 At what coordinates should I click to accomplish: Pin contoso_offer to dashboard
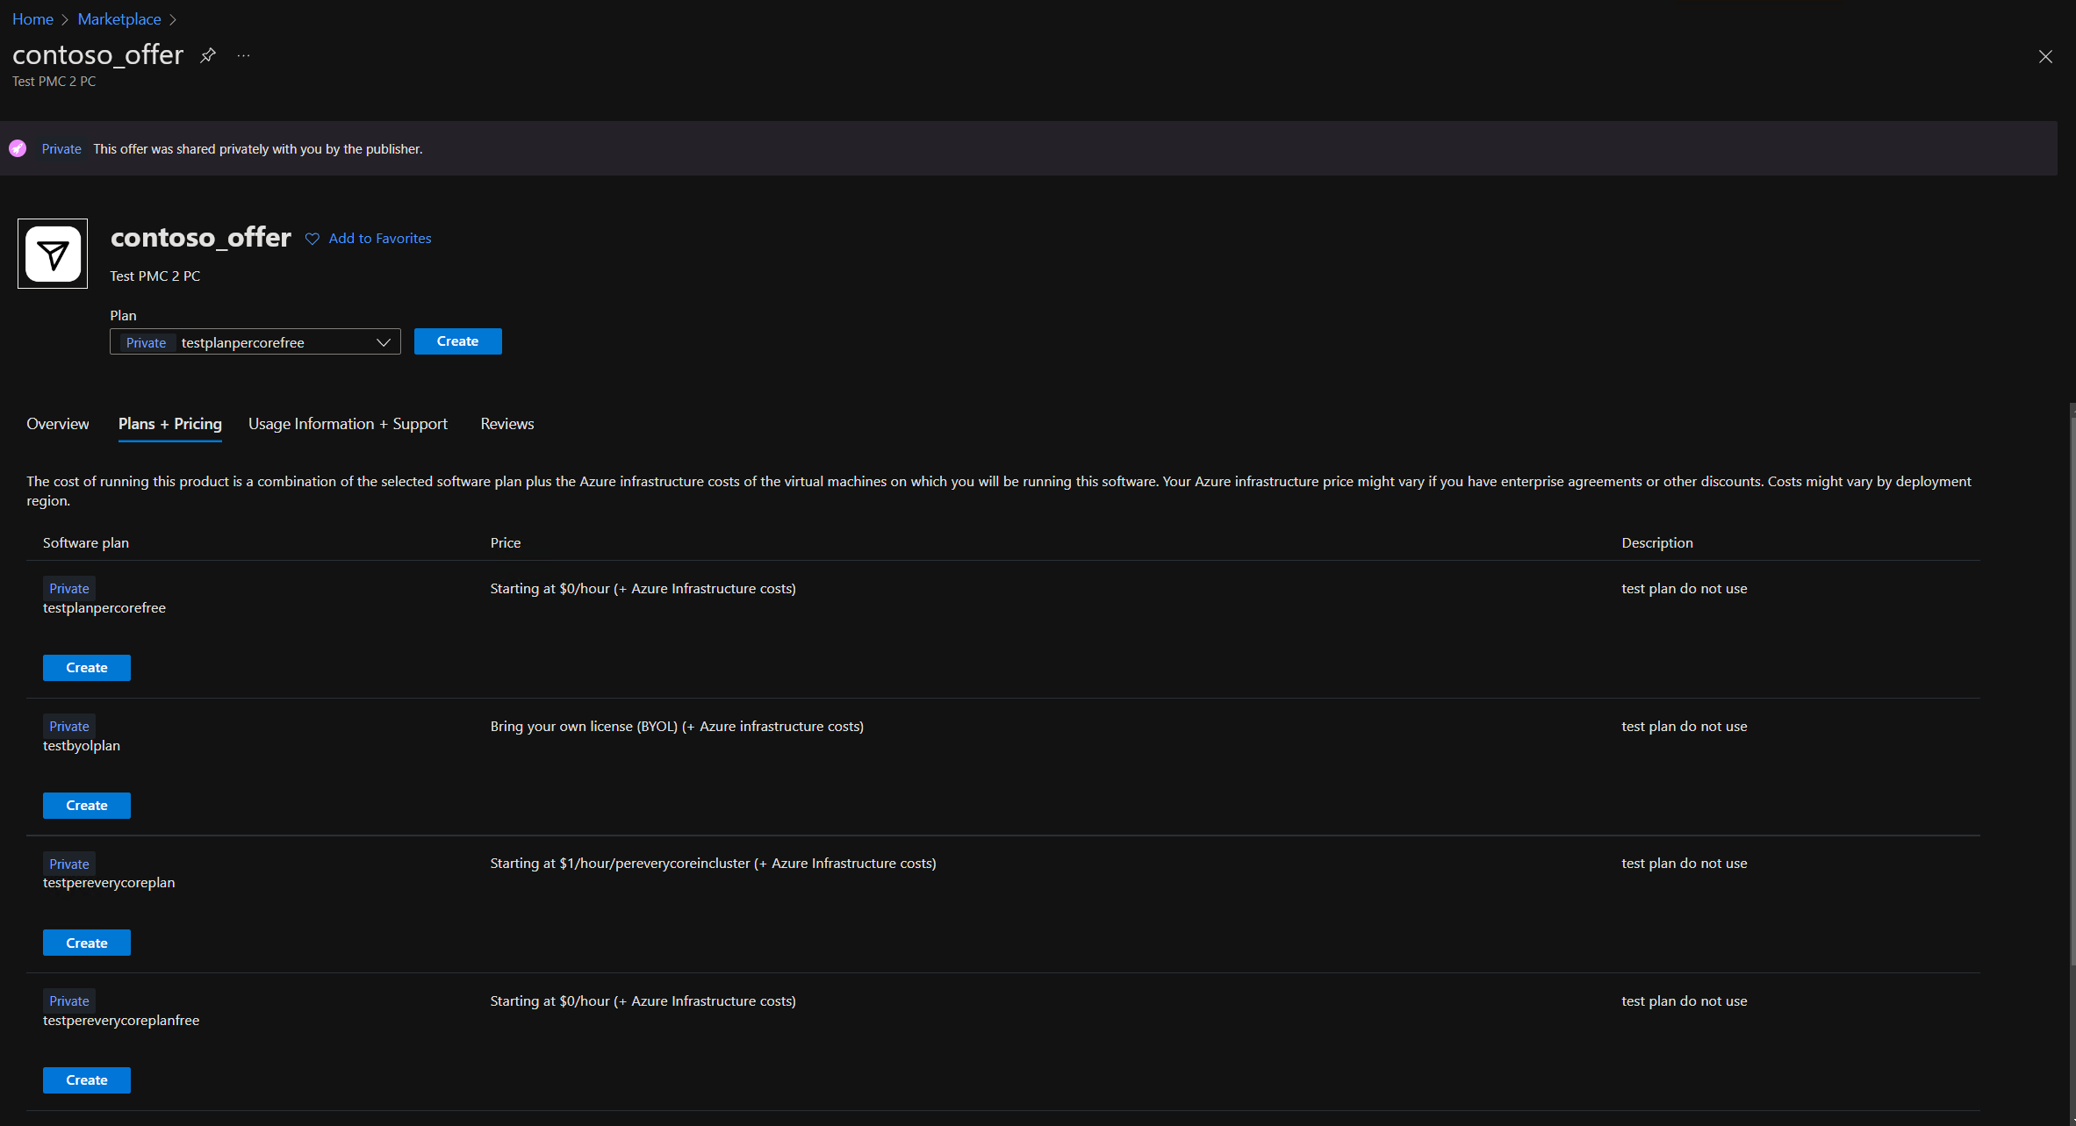click(x=208, y=55)
